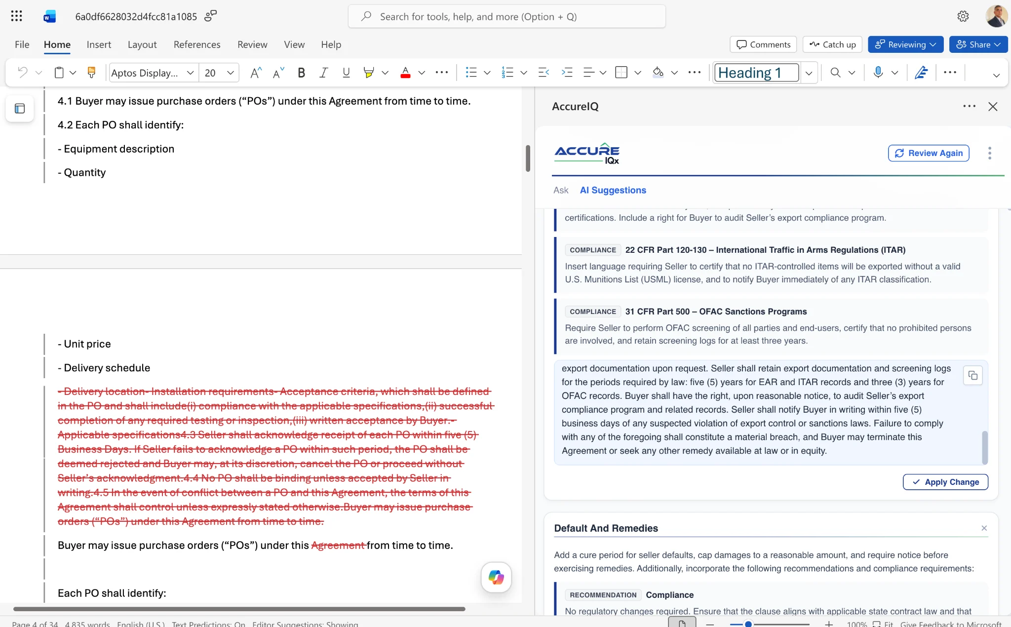Click the borders icon
The width and height of the screenshot is (1011, 627).
[621, 73]
